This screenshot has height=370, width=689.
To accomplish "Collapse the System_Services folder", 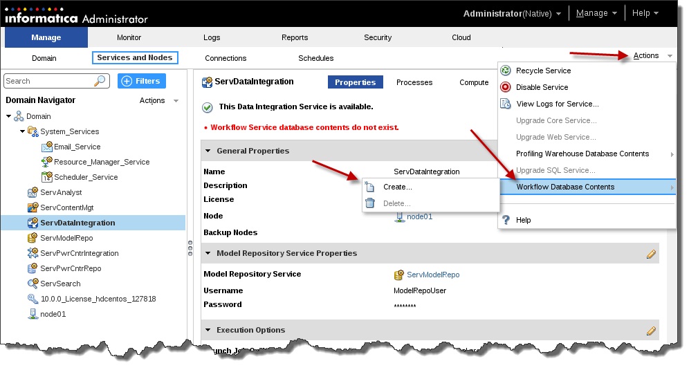I will tap(22, 131).
